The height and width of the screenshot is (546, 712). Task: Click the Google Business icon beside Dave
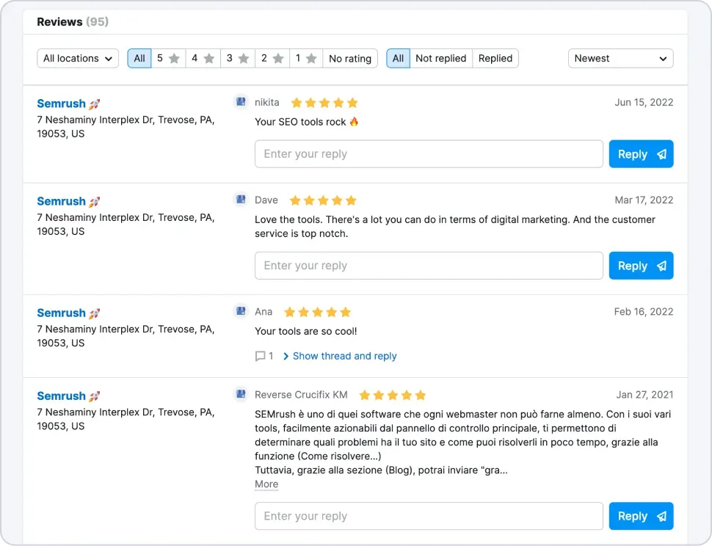[241, 200]
